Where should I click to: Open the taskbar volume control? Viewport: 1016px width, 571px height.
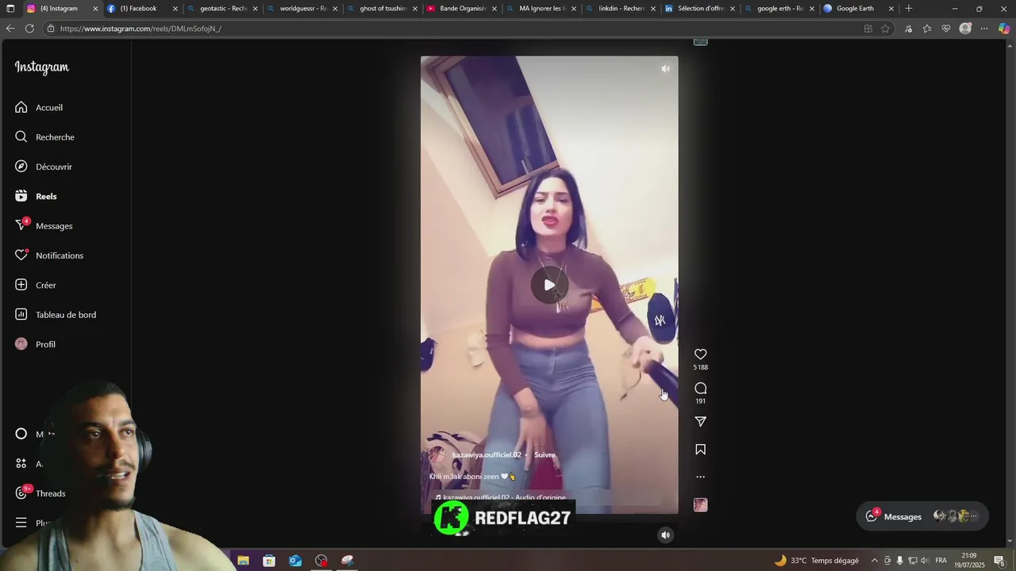923,561
